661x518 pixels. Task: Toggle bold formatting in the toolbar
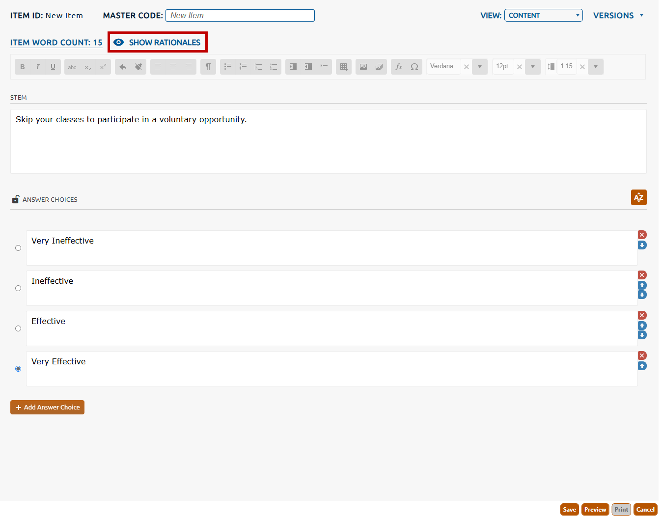[23, 67]
